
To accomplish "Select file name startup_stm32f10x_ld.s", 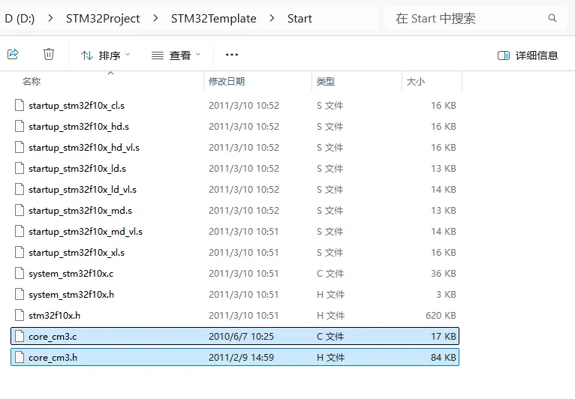I will pyautogui.click(x=77, y=169).
